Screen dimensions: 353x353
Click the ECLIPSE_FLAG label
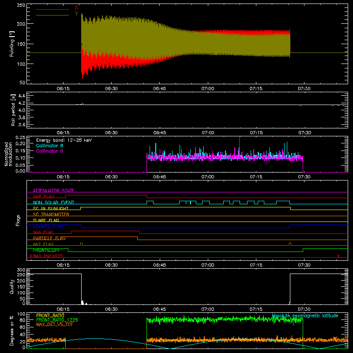point(48,226)
